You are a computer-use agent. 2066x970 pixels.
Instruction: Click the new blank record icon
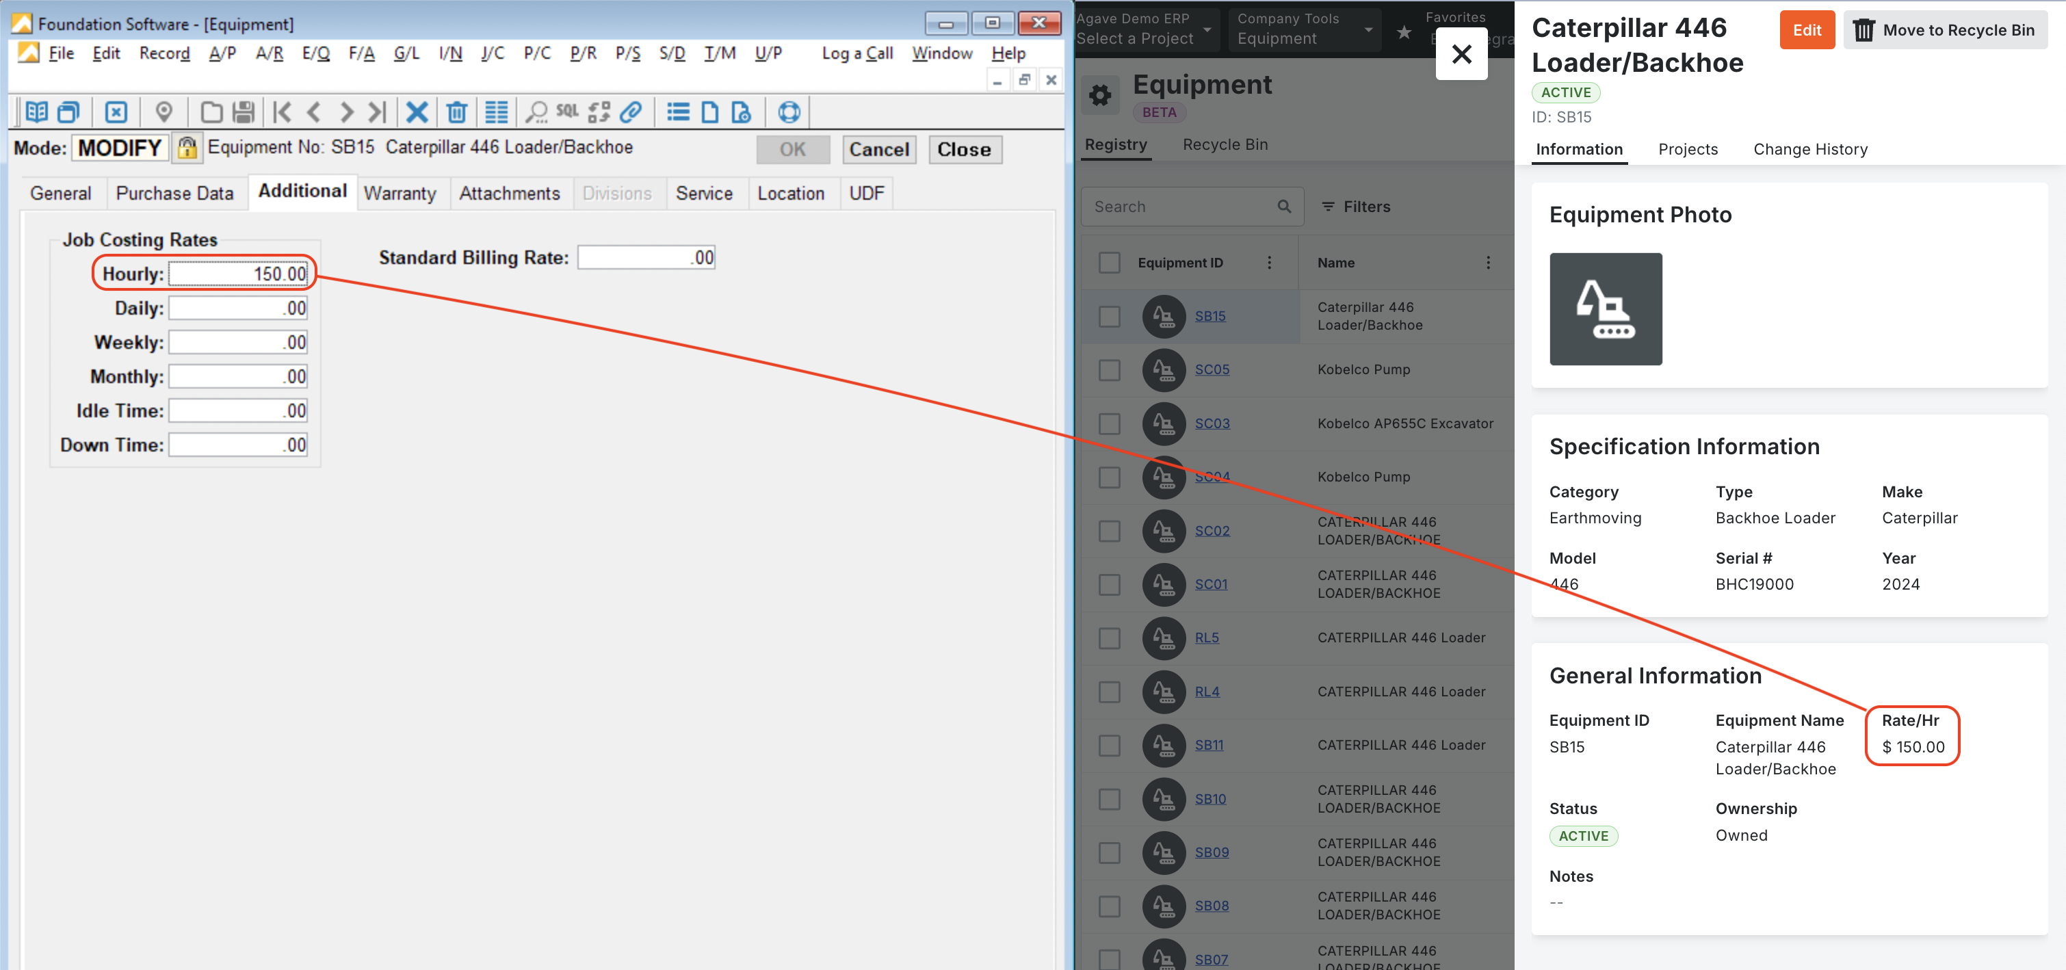click(212, 112)
